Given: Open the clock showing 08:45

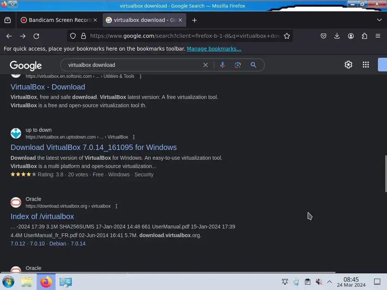Looking at the screenshot, I should tap(351, 282).
